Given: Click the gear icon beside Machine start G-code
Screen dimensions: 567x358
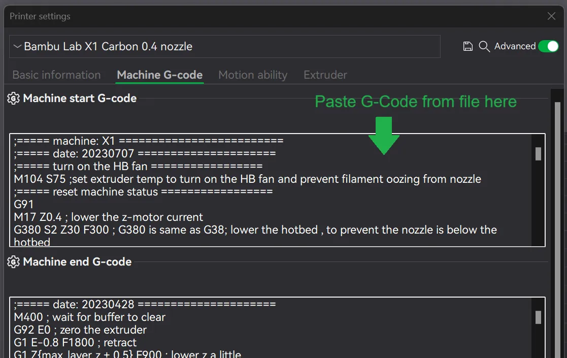Looking at the screenshot, I should click(14, 99).
